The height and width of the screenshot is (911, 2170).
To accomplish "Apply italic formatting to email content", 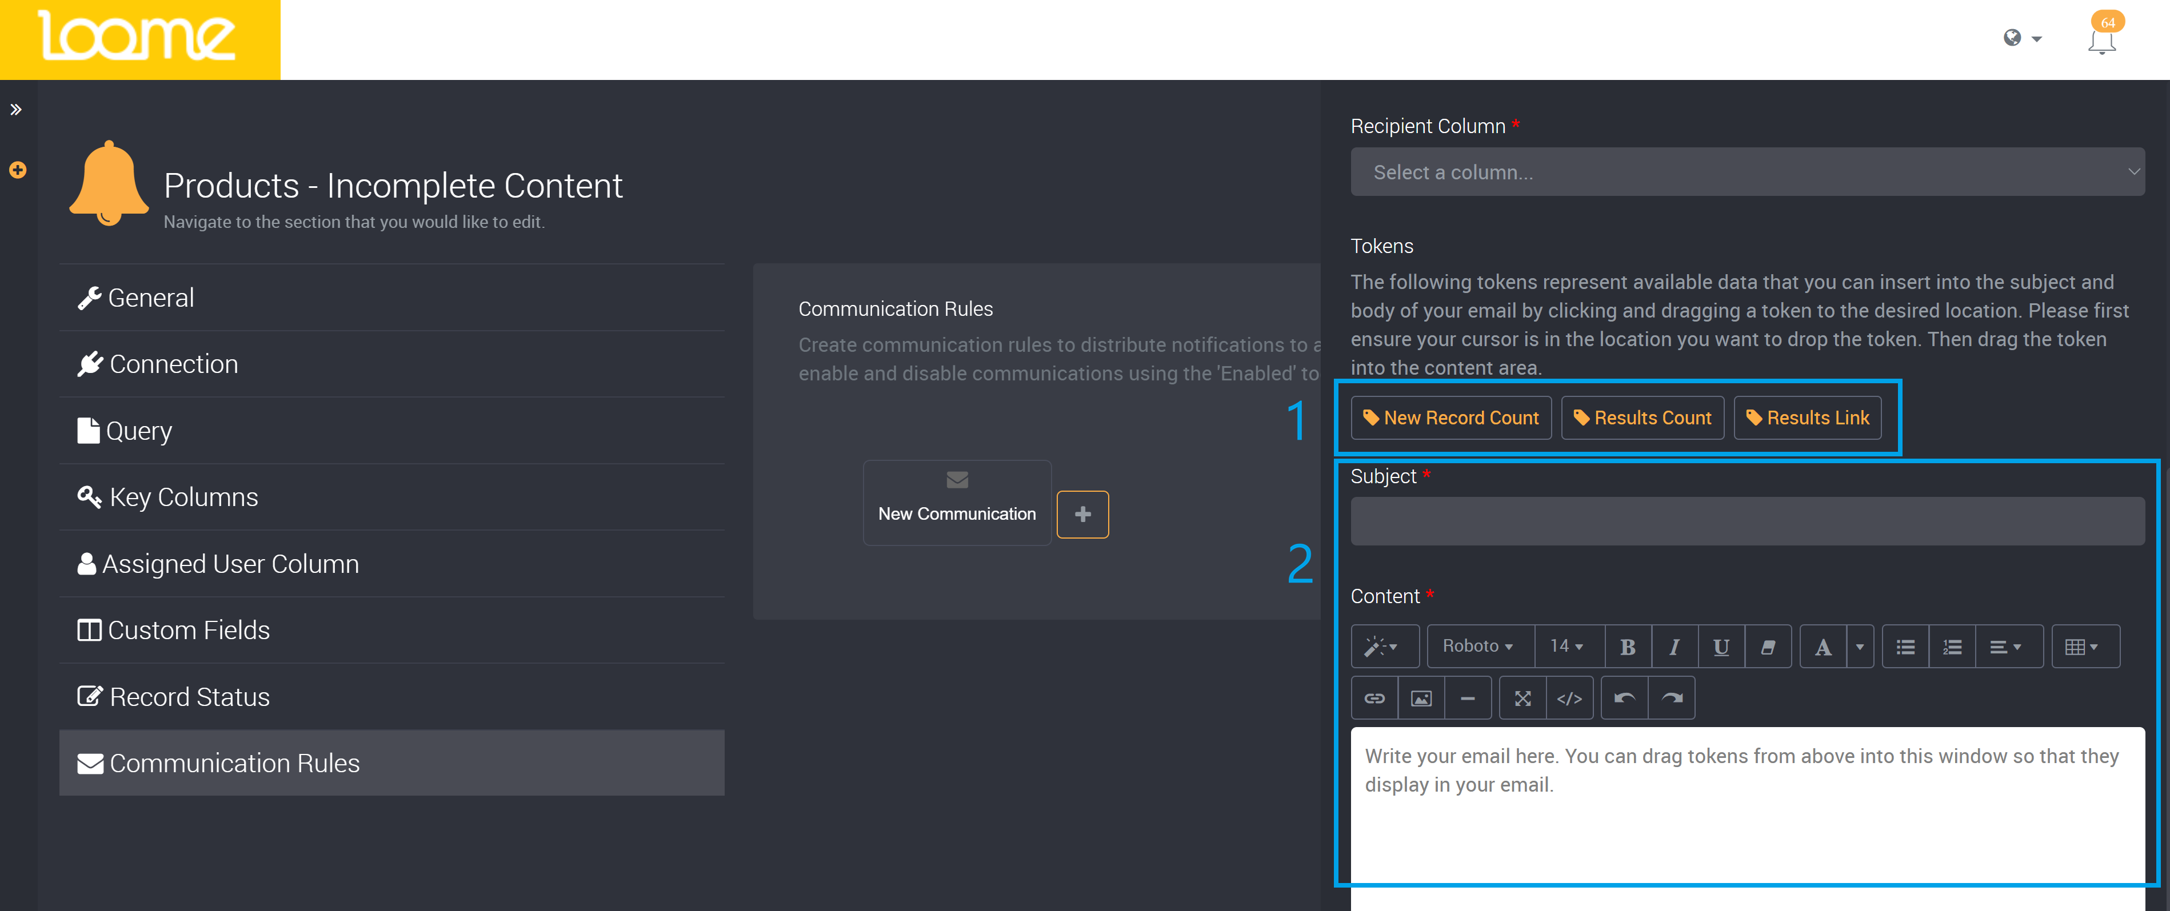I will [1674, 646].
